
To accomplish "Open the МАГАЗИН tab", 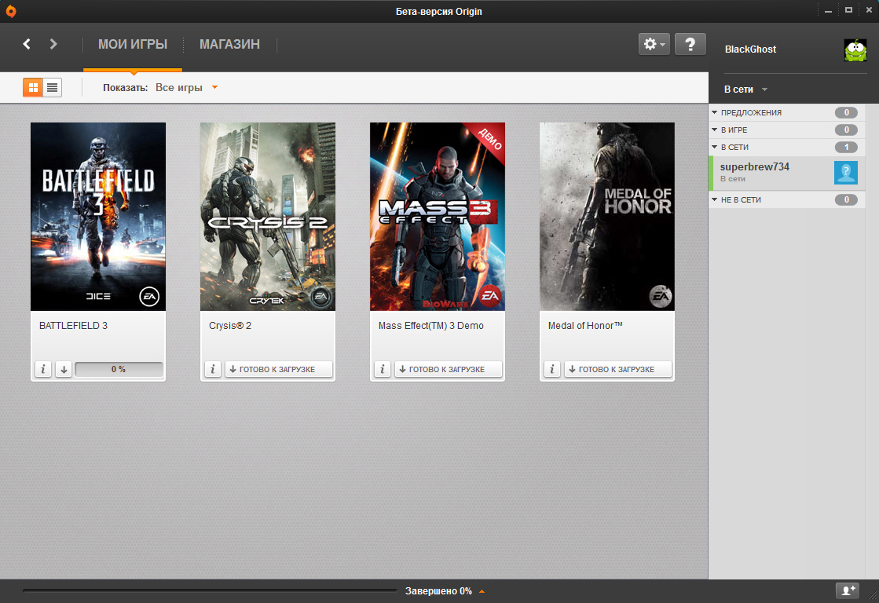I will coord(230,44).
